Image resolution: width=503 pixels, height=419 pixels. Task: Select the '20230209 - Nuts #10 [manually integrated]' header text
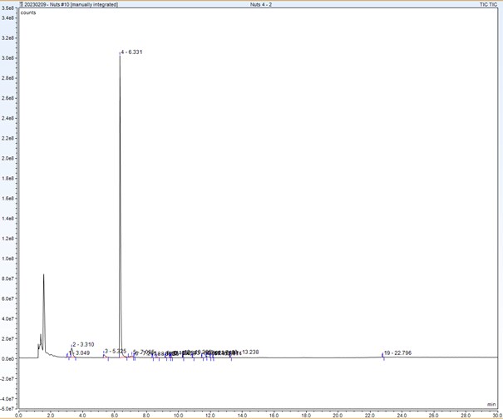point(72,4)
